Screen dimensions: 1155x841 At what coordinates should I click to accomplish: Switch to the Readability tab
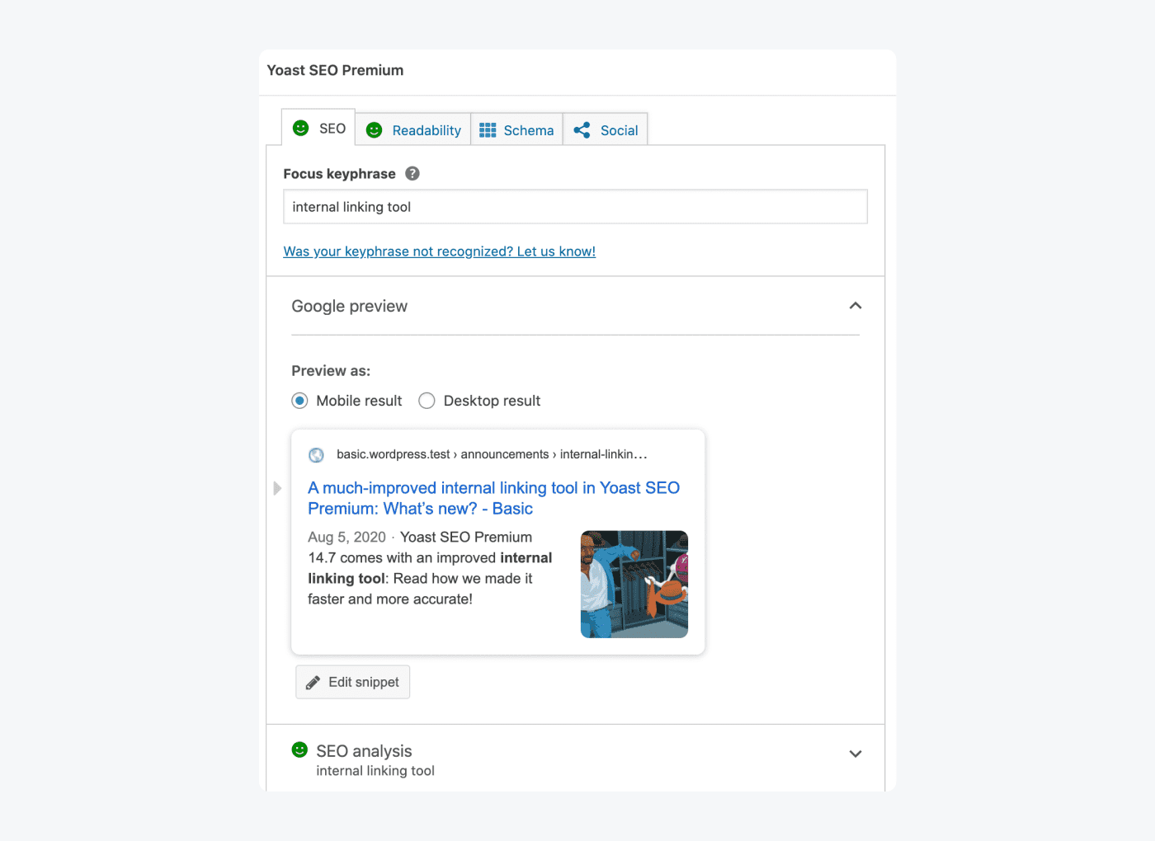pos(426,130)
